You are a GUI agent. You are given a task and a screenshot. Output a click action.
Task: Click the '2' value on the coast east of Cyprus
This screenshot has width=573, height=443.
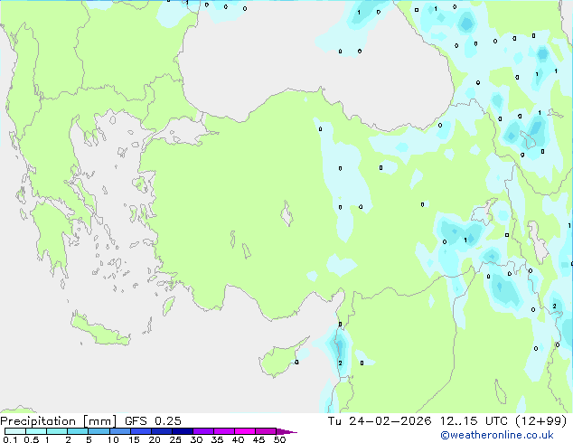pyautogui.click(x=340, y=363)
